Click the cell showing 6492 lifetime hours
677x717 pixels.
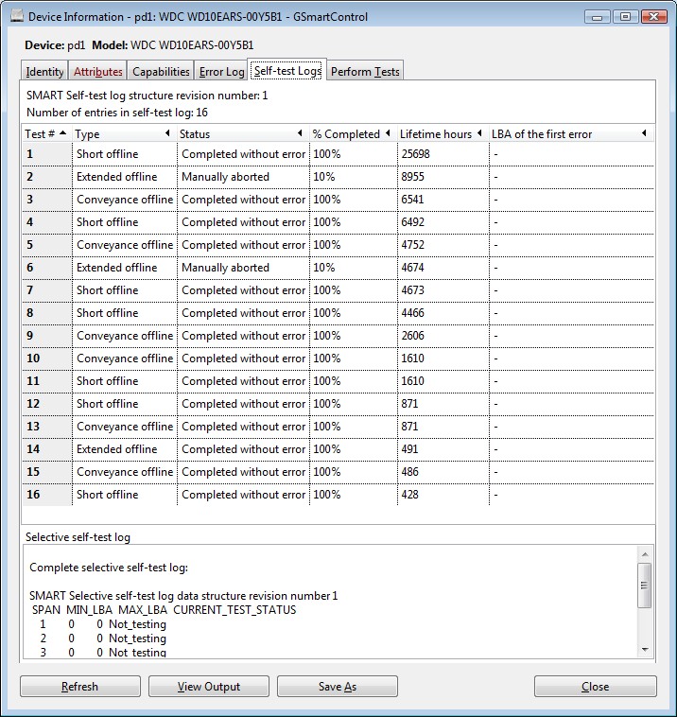point(443,222)
